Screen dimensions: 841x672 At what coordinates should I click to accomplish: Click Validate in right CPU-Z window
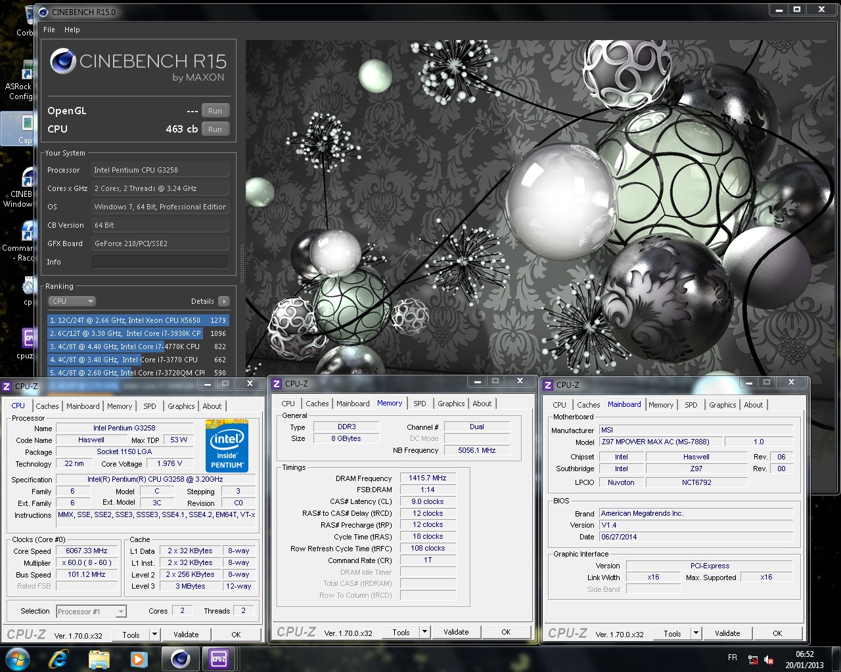click(727, 633)
